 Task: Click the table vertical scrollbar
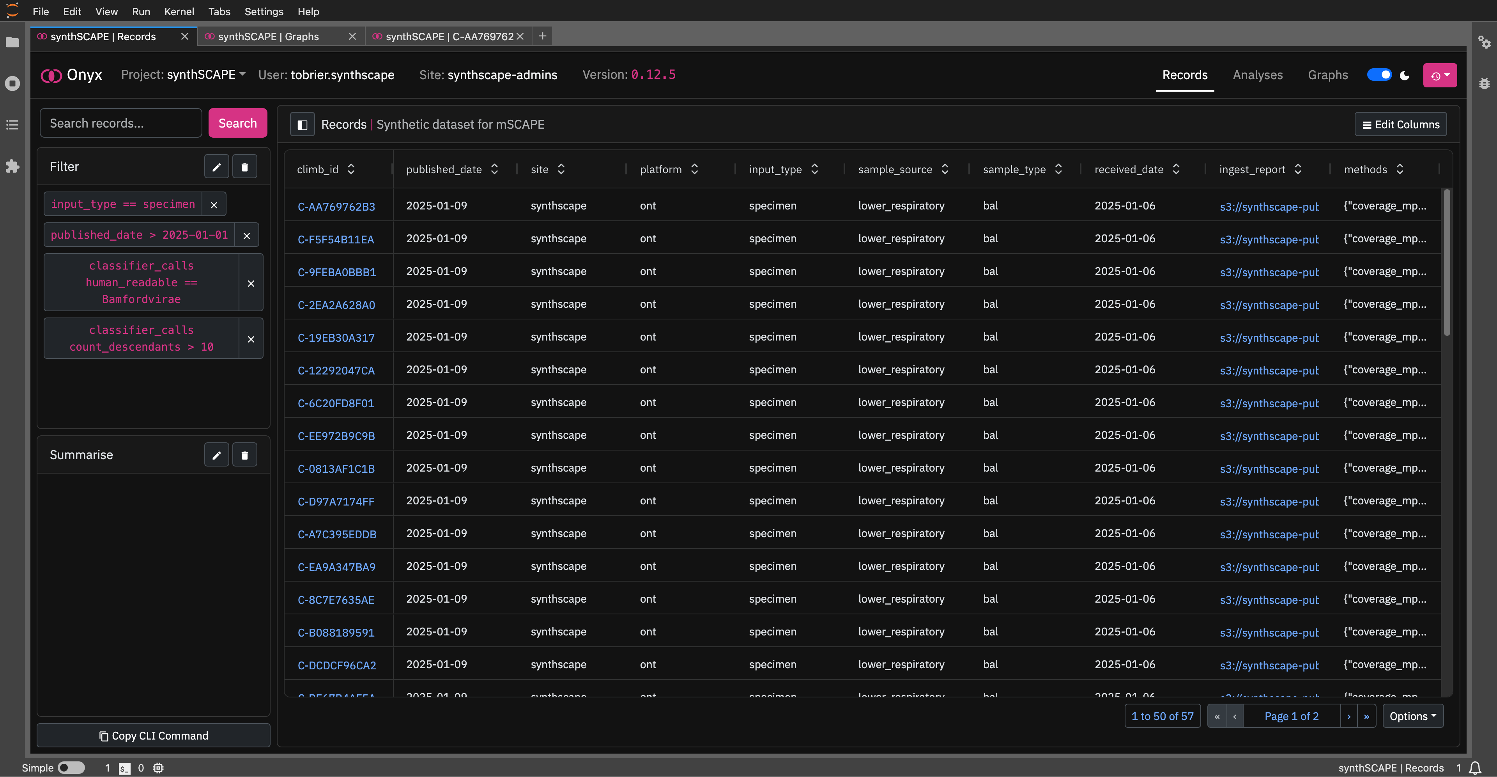pyautogui.click(x=1446, y=262)
